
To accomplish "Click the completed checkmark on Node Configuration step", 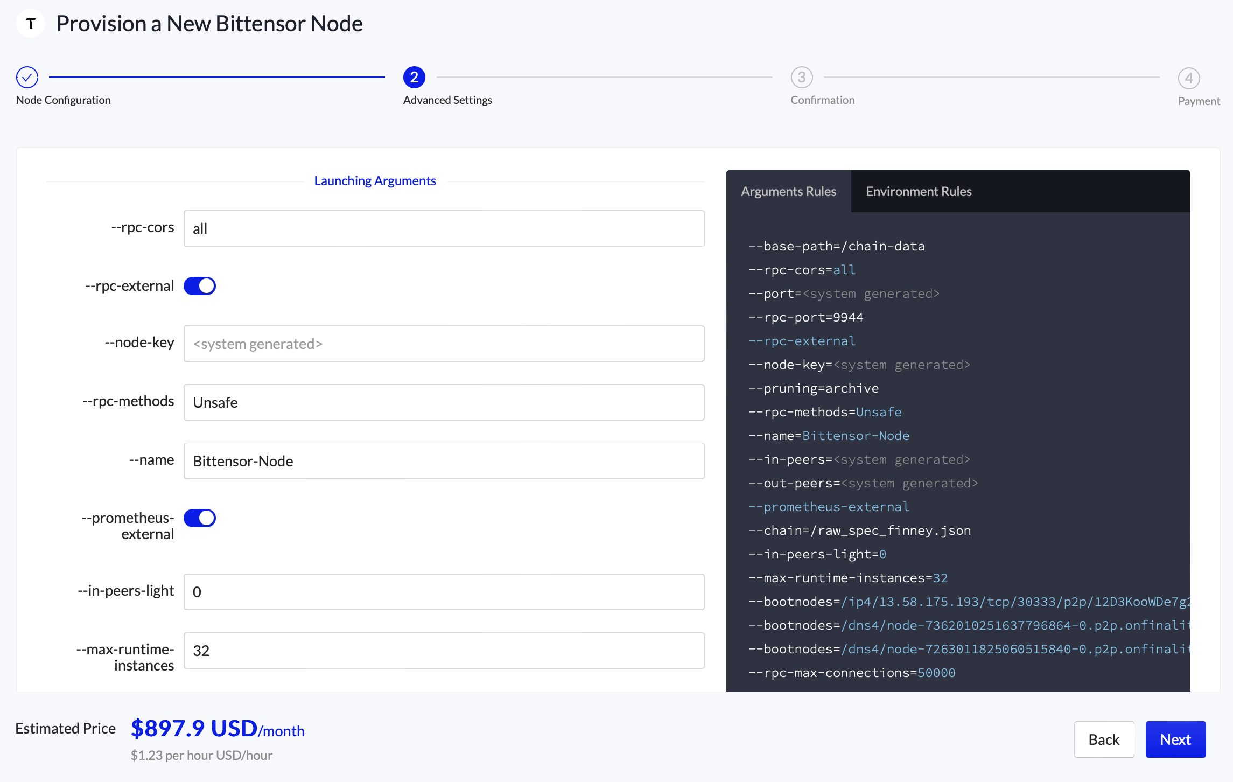I will tap(27, 77).
